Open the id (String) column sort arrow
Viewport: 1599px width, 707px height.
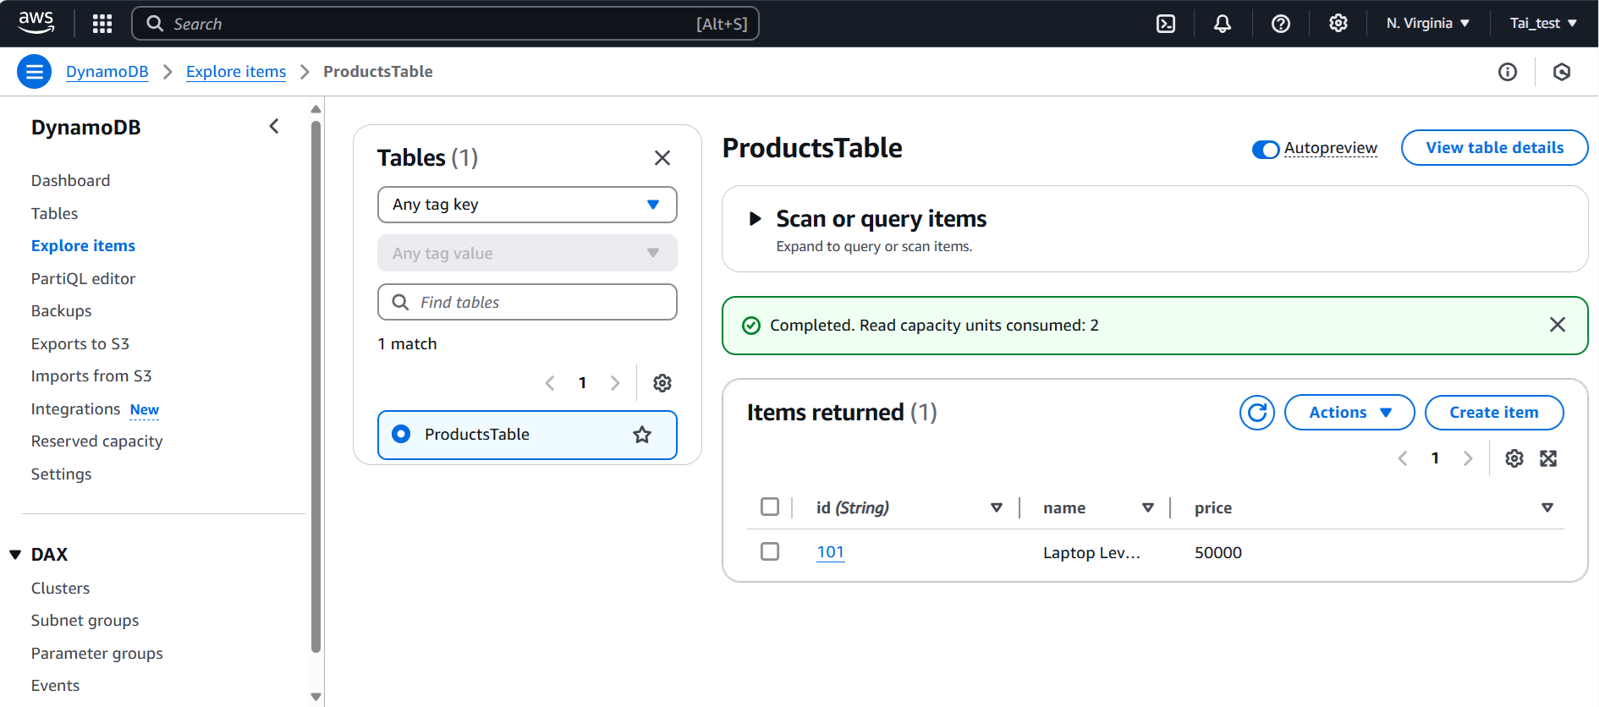[x=997, y=507]
